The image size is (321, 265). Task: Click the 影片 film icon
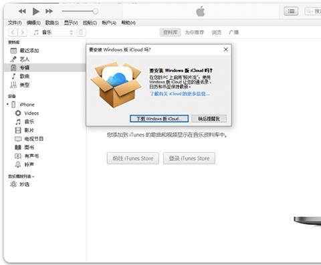(x=18, y=130)
